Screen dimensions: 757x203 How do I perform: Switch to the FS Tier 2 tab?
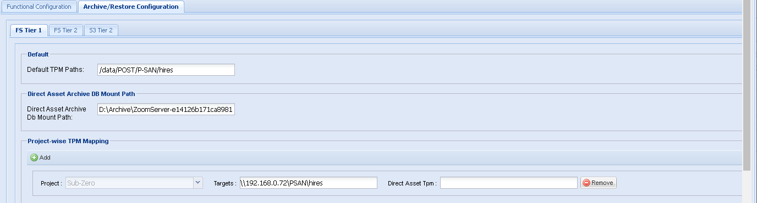[x=65, y=30]
